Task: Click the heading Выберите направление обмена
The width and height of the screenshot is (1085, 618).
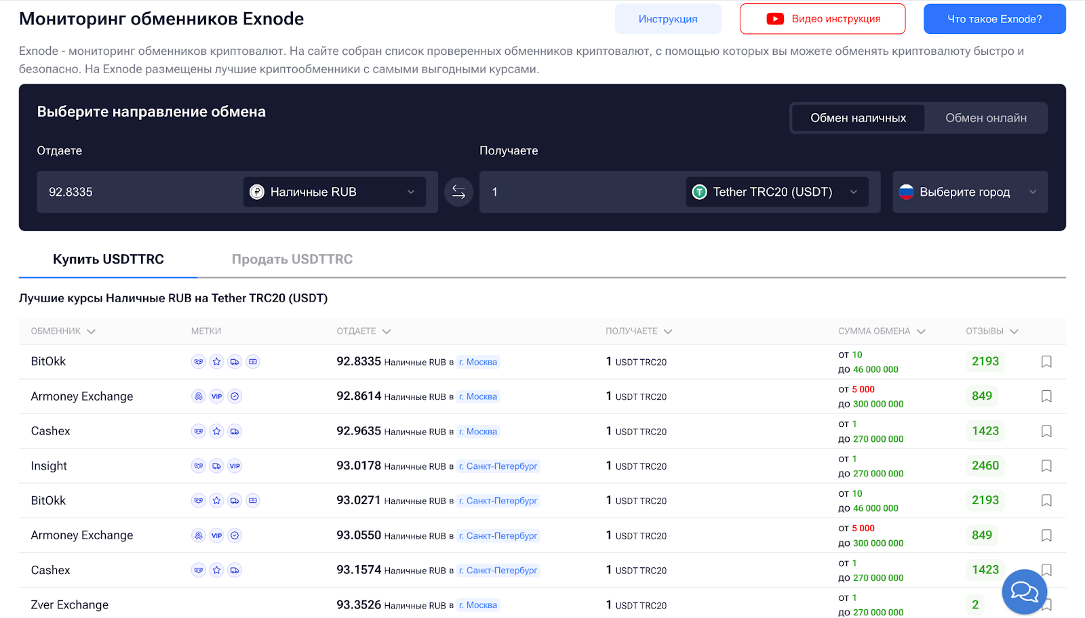Action: pyautogui.click(x=151, y=112)
